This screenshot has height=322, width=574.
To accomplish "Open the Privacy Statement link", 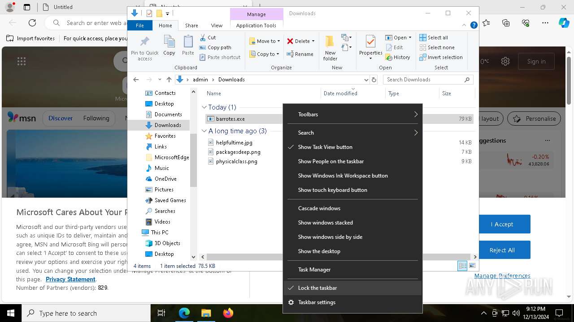I will click(x=70, y=279).
